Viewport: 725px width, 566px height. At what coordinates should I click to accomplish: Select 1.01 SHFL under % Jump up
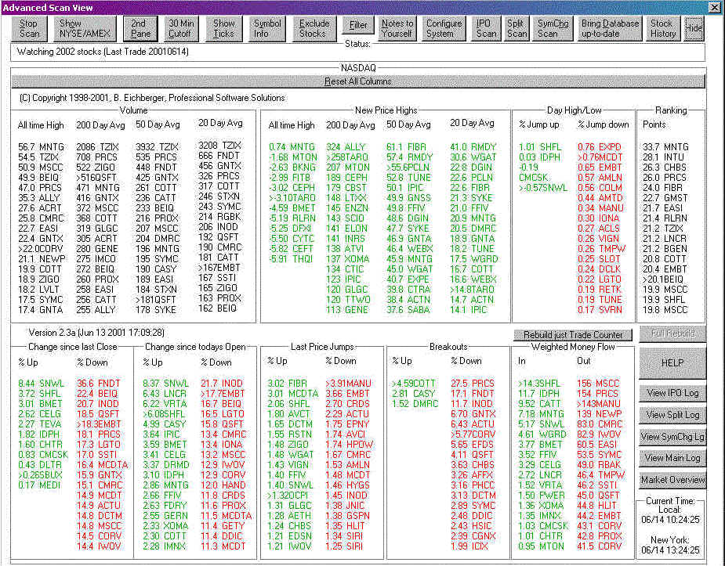click(x=539, y=147)
